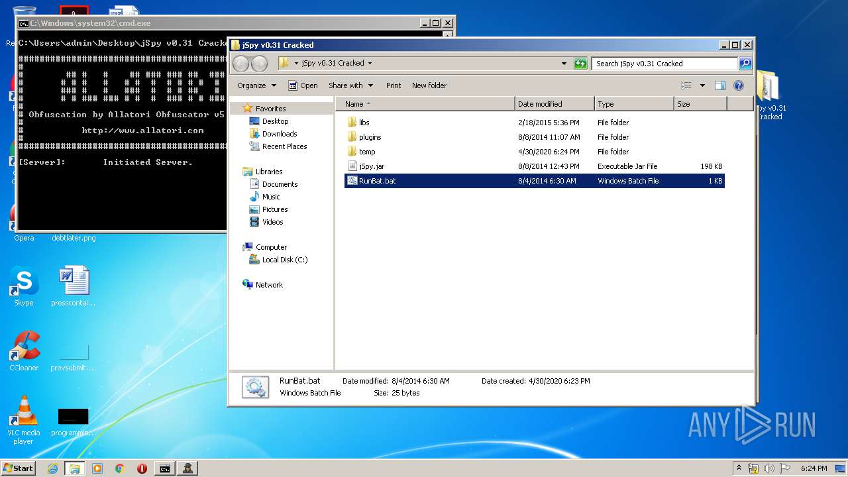Select the jSpy.jar file icon

point(352,166)
